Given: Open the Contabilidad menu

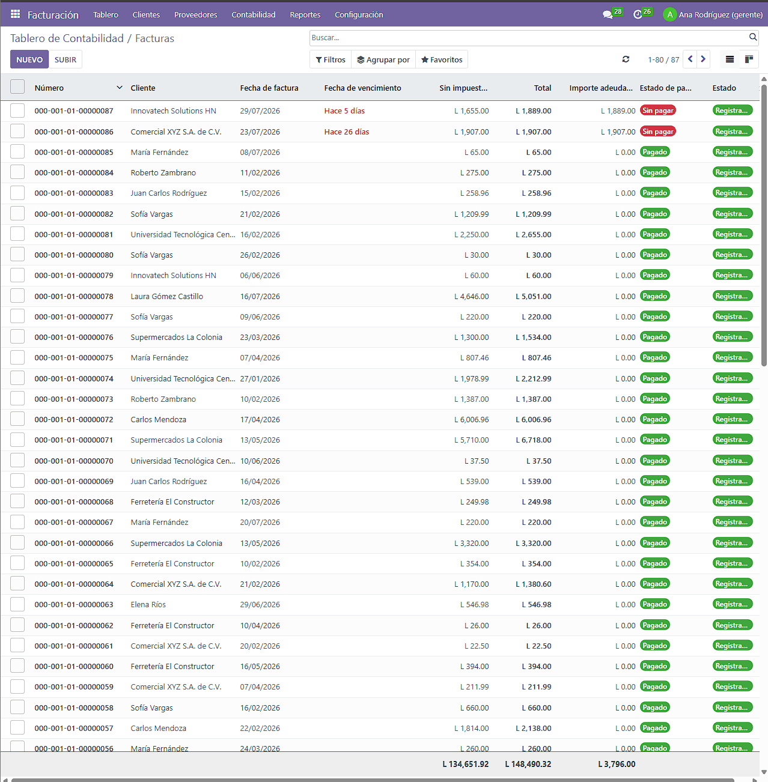Looking at the screenshot, I should [254, 14].
